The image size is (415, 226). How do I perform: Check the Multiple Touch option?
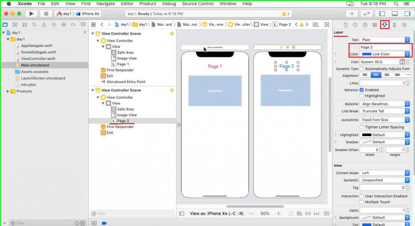click(x=362, y=202)
